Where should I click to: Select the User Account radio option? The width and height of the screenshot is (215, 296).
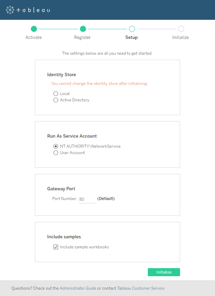coord(56,153)
